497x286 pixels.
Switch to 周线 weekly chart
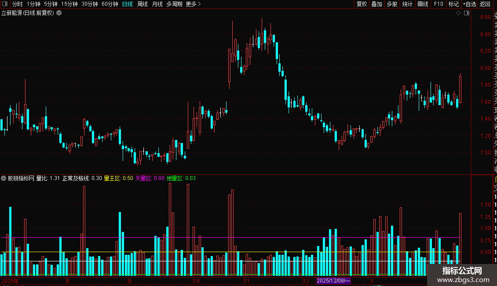[x=143, y=4]
